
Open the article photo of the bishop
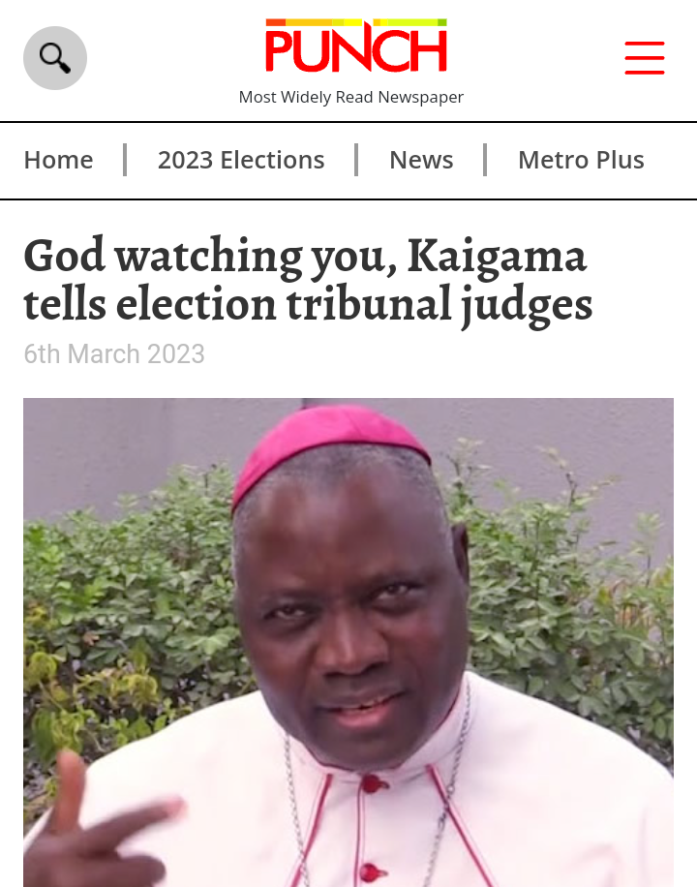(348, 643)
